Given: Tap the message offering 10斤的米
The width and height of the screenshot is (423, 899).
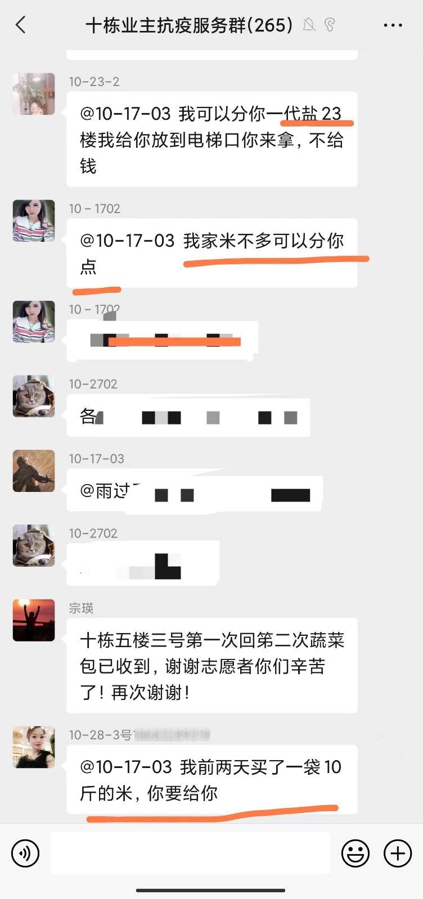Looking at the screenshot, I should (212, 780).
